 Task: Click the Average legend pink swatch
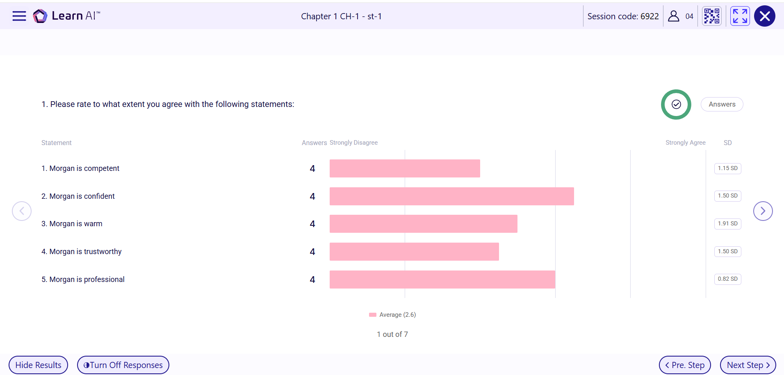373,315
